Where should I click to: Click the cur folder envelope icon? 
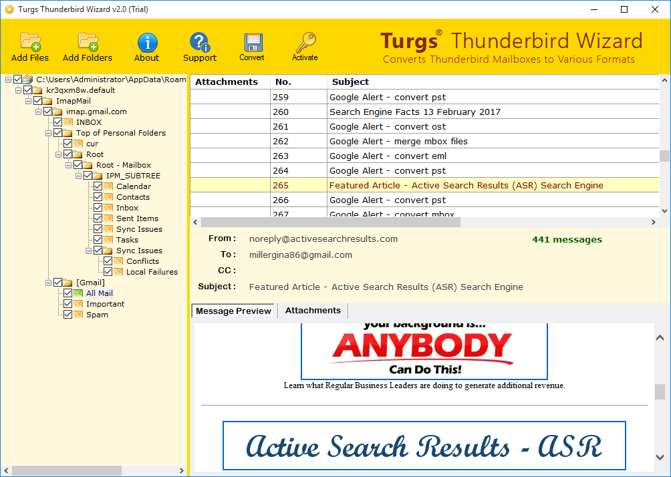(x=78, y=144)
